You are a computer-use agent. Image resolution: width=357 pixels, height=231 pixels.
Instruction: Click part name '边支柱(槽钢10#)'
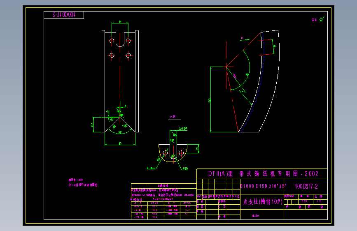coord(263,202)
